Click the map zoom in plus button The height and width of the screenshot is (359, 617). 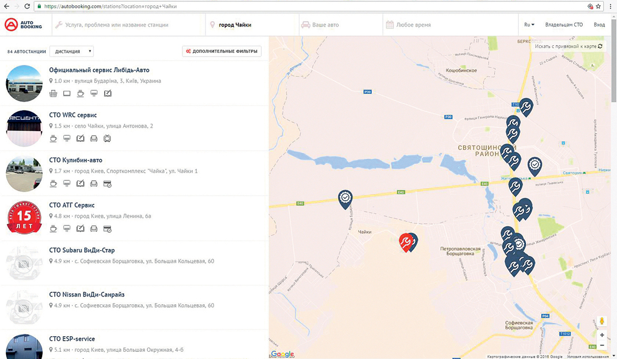(x=601, y=335)
